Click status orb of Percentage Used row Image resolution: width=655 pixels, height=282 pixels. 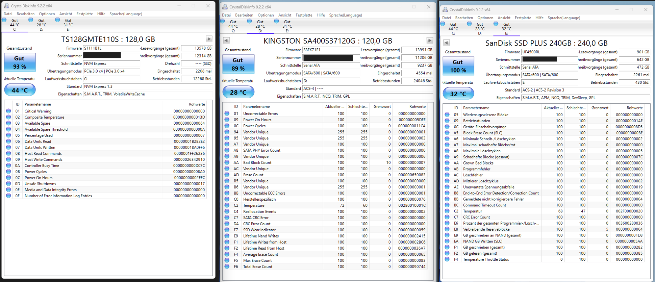coord(8,135)
